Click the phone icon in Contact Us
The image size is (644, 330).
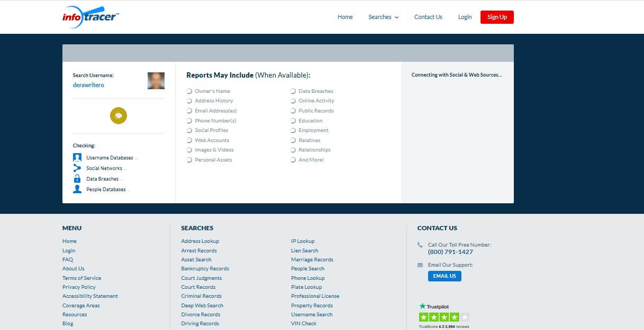420,245
